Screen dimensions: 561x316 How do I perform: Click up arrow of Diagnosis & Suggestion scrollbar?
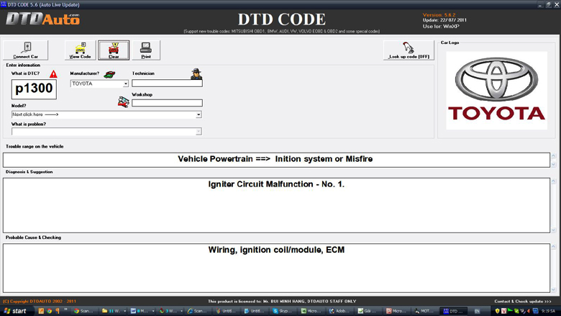point(554,181)
